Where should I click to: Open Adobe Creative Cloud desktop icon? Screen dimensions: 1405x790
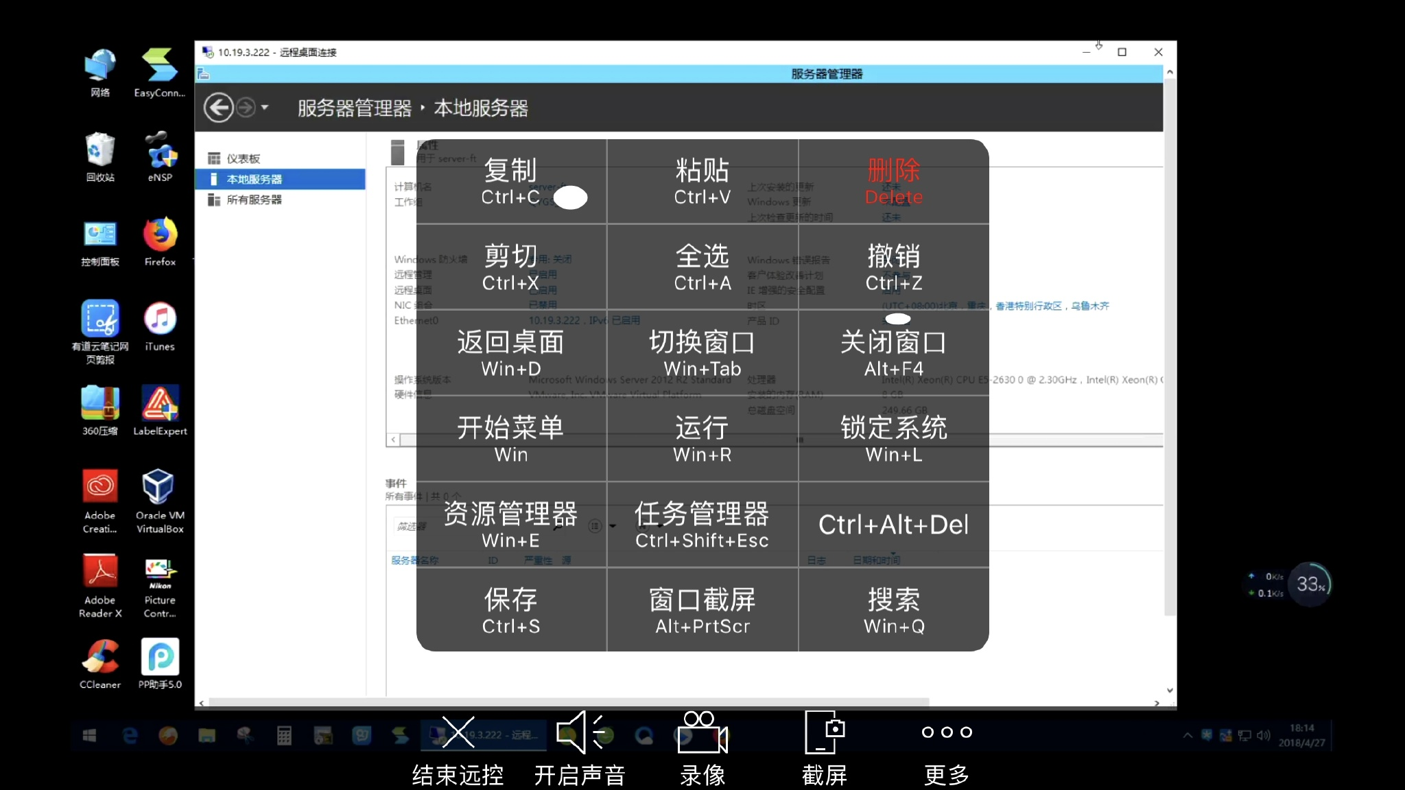(100, 501)
